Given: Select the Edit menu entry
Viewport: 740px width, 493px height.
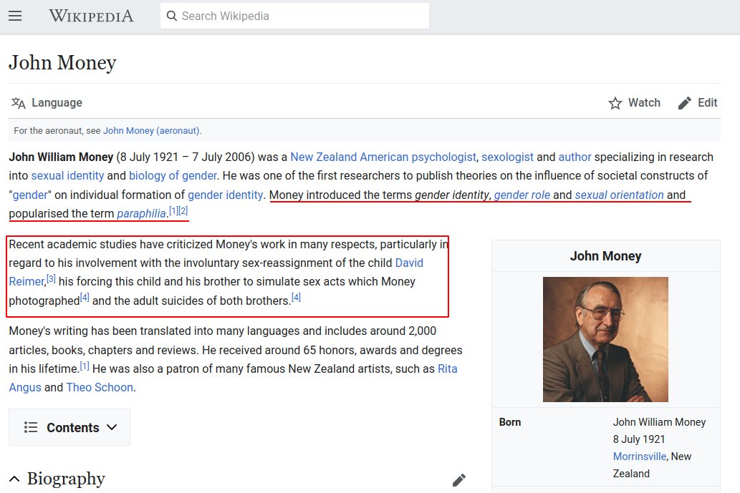Looking at the screenshot, I should click(x=706, y=102).
